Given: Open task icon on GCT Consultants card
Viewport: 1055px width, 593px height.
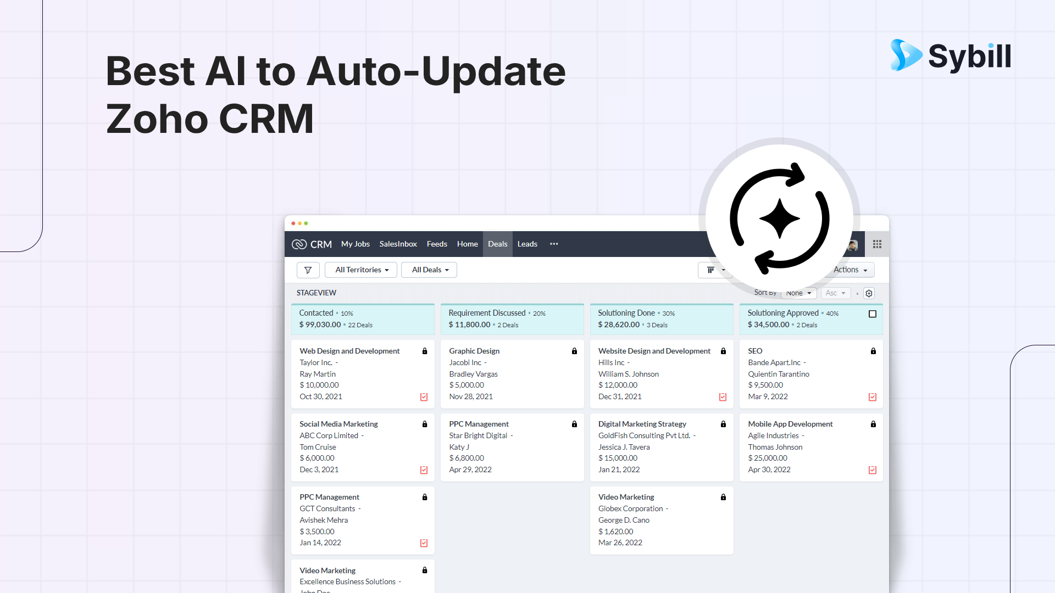Looking at the screenshot, I should (x=424, y=543).
